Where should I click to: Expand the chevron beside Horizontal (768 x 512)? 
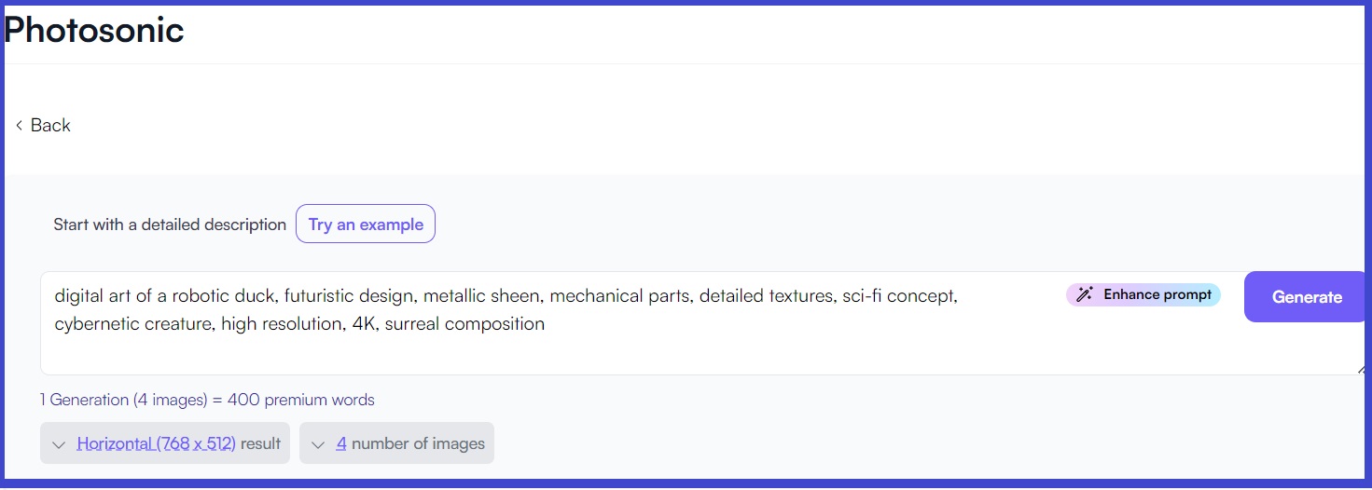coord(59,444)
